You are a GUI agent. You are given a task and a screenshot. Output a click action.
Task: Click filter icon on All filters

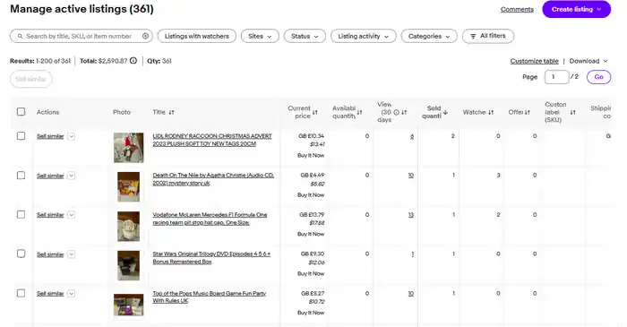(x=473, y=36)
